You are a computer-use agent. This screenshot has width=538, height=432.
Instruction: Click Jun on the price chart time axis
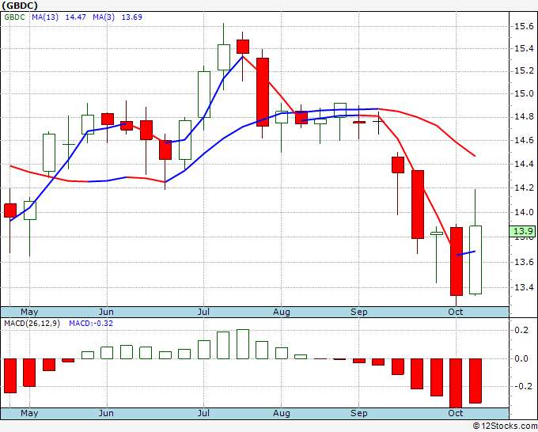click(x=106, y=312)
